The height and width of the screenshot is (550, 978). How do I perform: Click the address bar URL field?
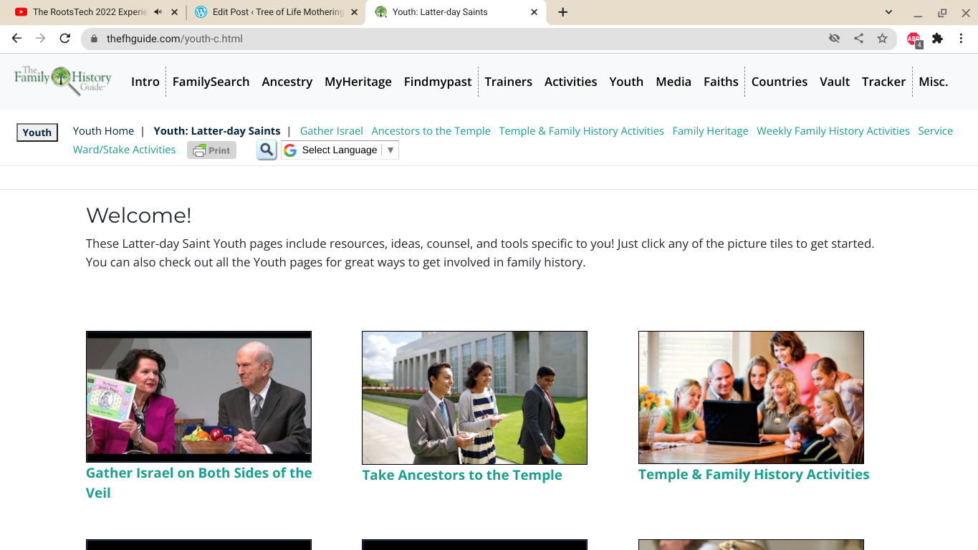tap(459, 39)
